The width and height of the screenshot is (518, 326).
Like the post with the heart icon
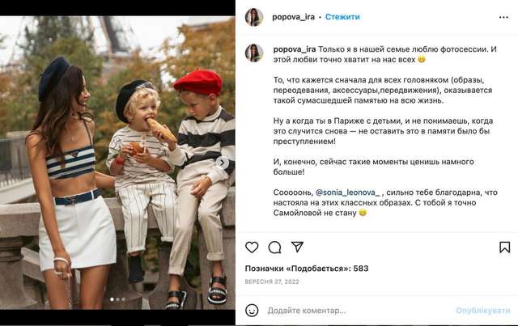[x=252, y=247]
